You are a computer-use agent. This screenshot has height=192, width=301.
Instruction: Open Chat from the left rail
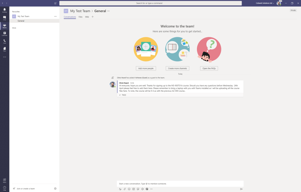point(5,18)
